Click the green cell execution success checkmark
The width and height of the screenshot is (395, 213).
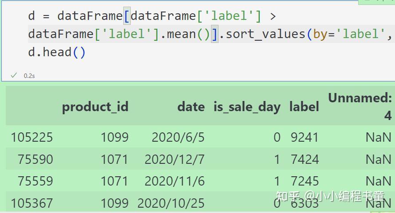tap(14, 75)
